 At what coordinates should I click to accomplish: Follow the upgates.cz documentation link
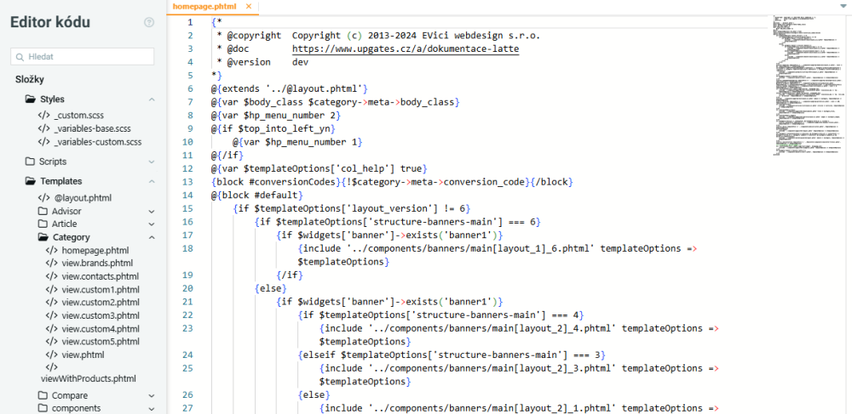[405, 49]
